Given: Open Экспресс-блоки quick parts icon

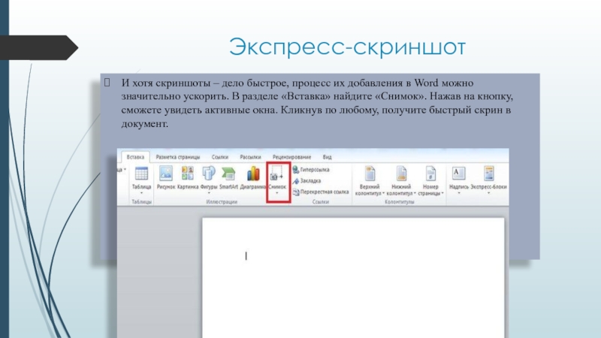Looking at the screenshot, I should pos(489,174).
